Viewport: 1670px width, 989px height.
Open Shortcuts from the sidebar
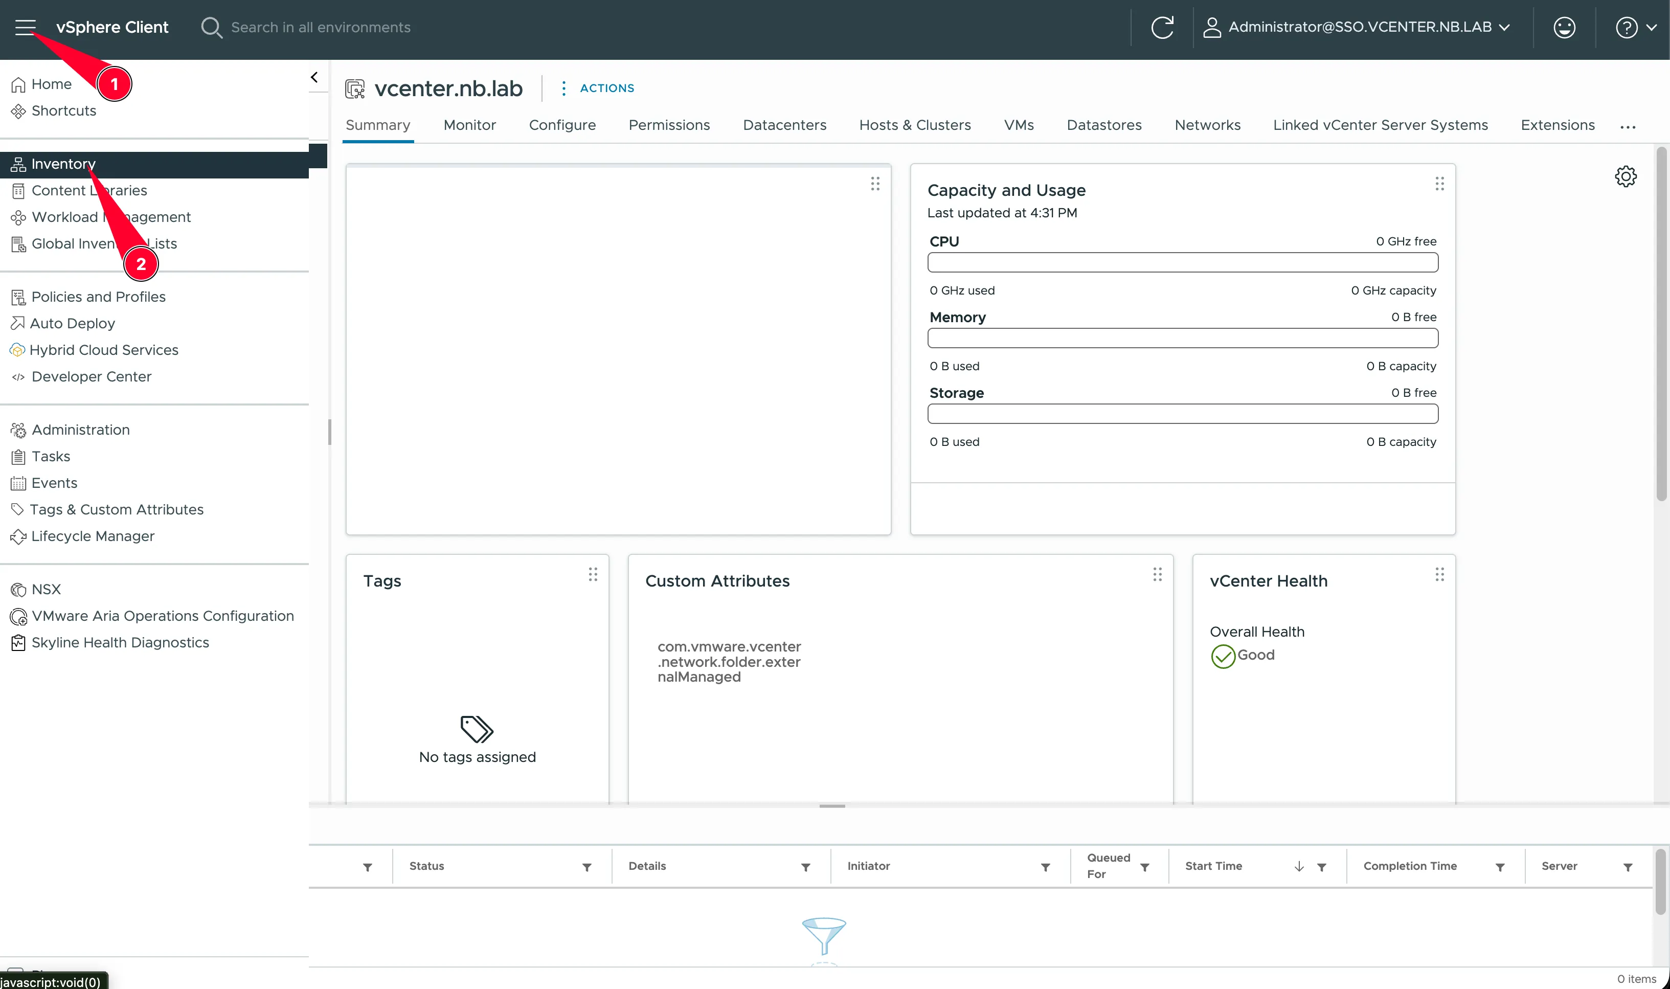click(x=53, y=110)
